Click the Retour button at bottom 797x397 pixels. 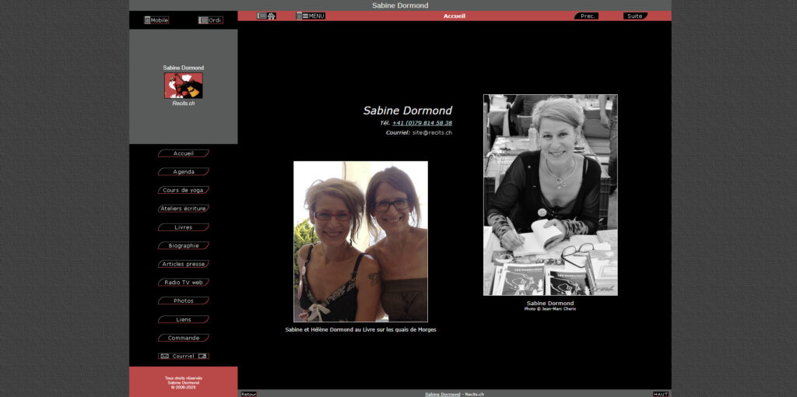point(248,394)
